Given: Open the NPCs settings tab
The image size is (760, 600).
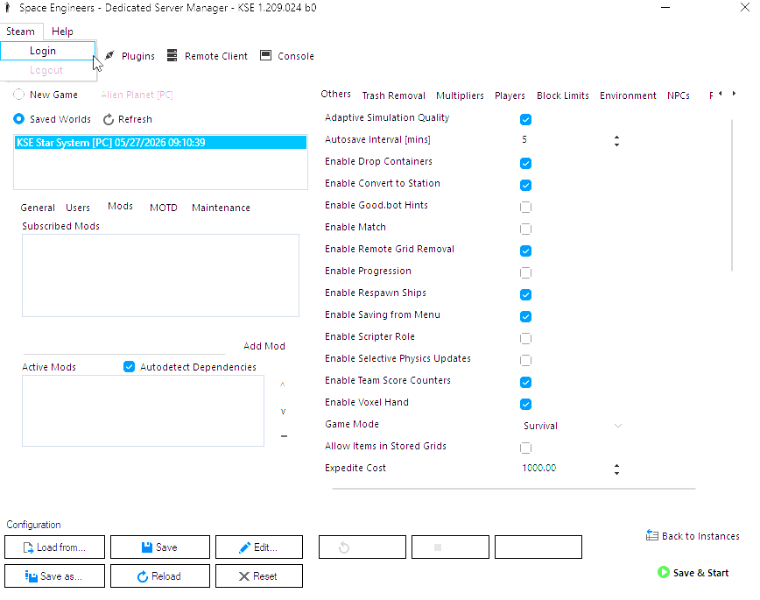Looking at the screenshot, I should click(679, 95).
